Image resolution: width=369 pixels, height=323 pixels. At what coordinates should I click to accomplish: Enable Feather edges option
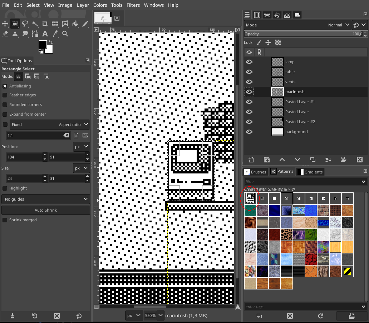(5, 95)
